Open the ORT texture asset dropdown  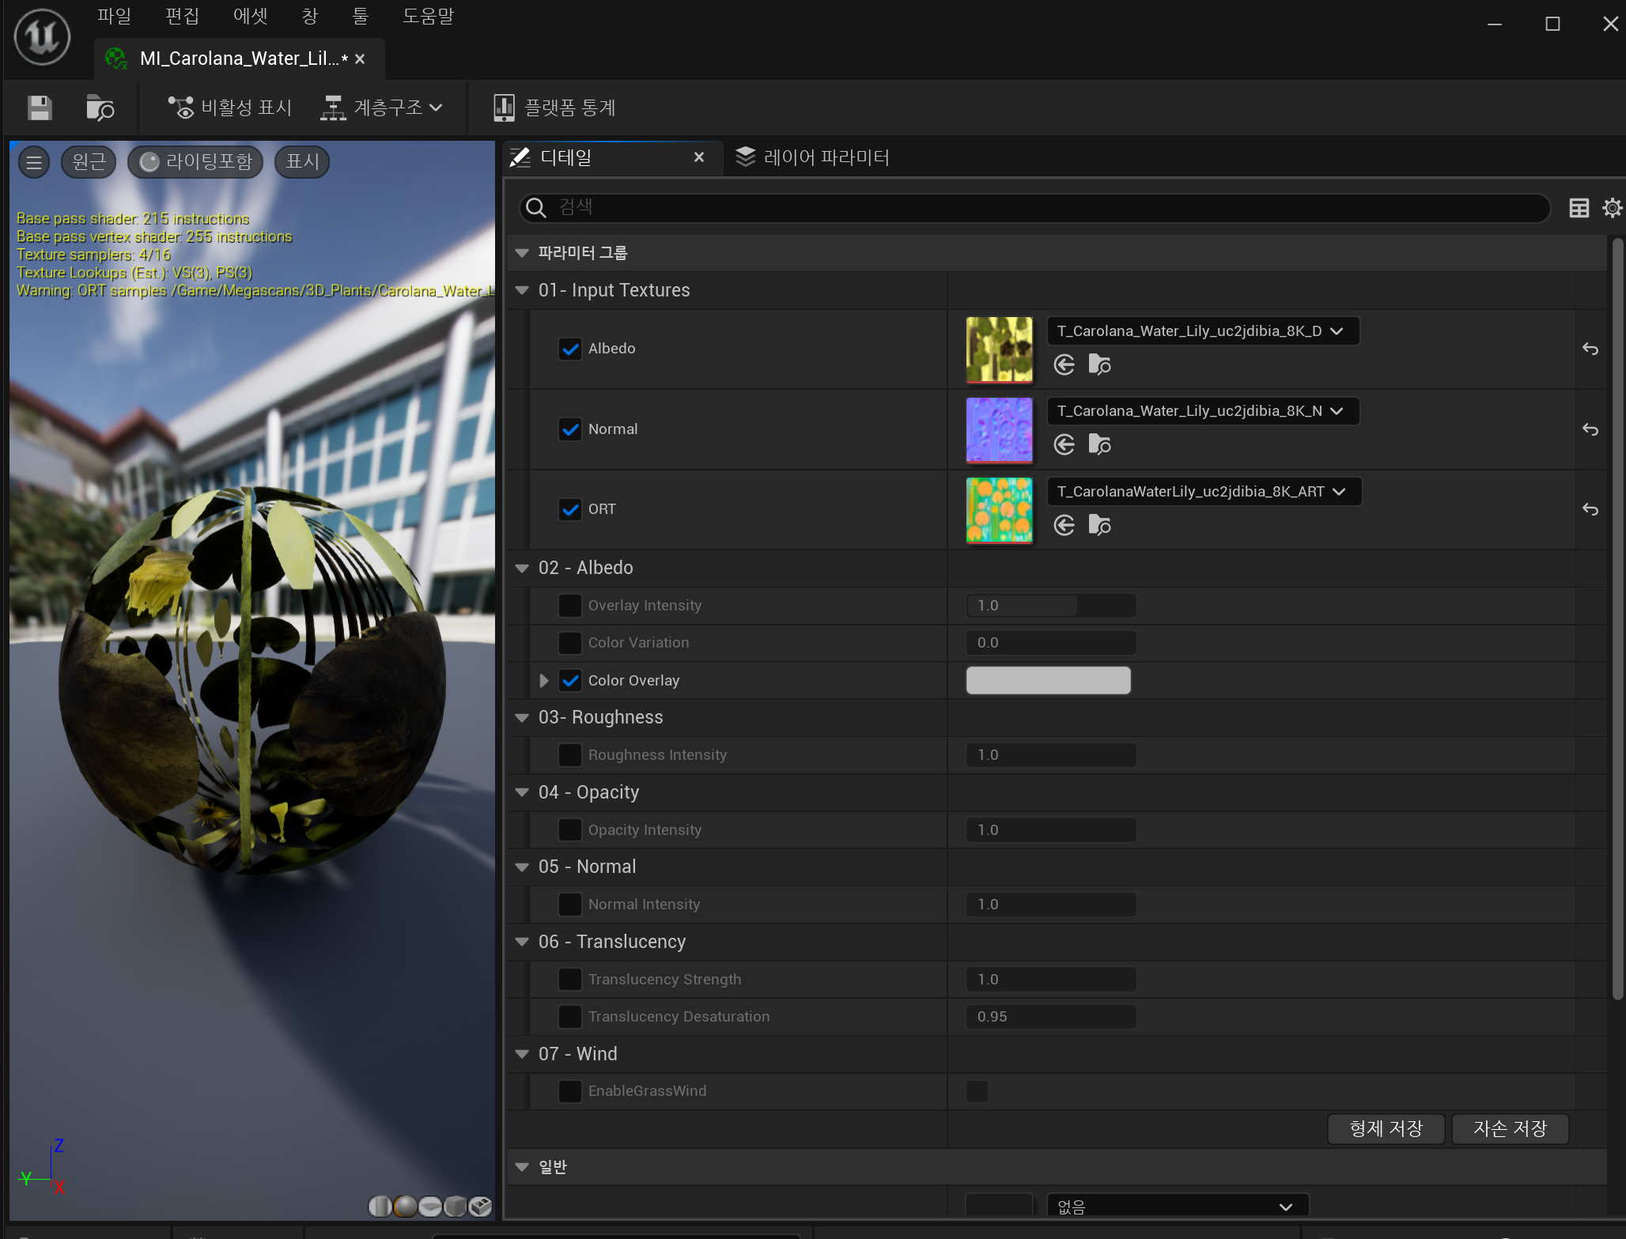tap(1204, 492)
